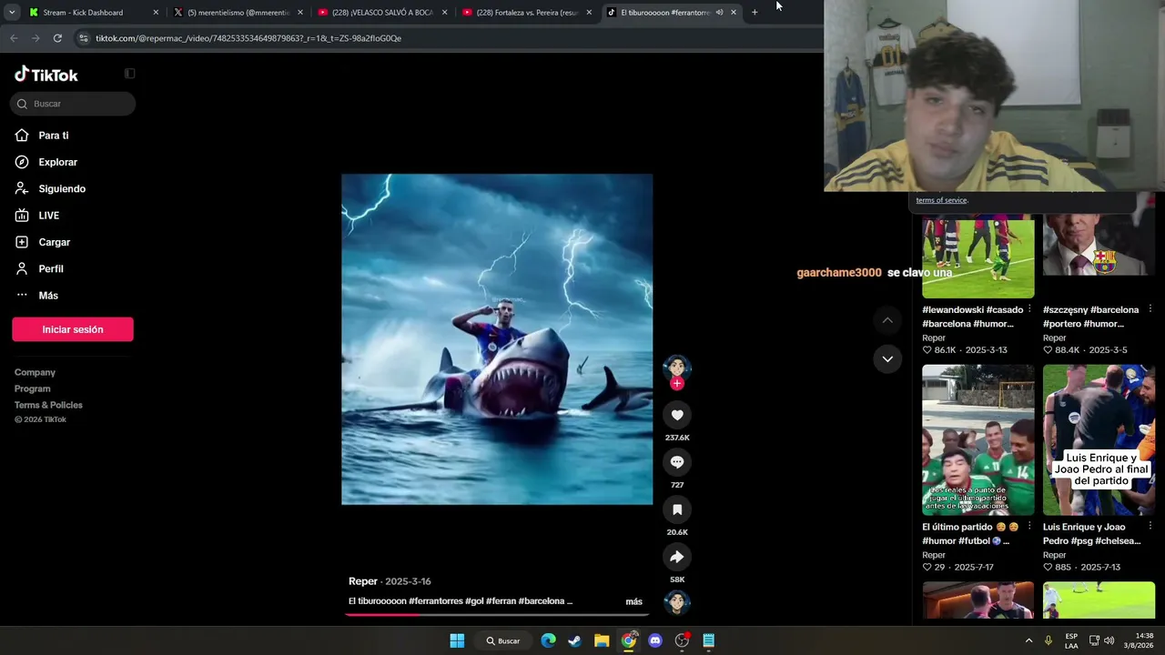1165x655 pixels.
Task: Expand the video description with más
Action: click(634, 601)
